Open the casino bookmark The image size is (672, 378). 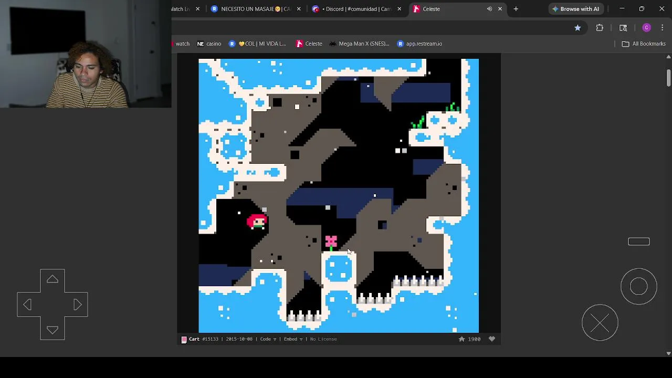tap(209, 44)
